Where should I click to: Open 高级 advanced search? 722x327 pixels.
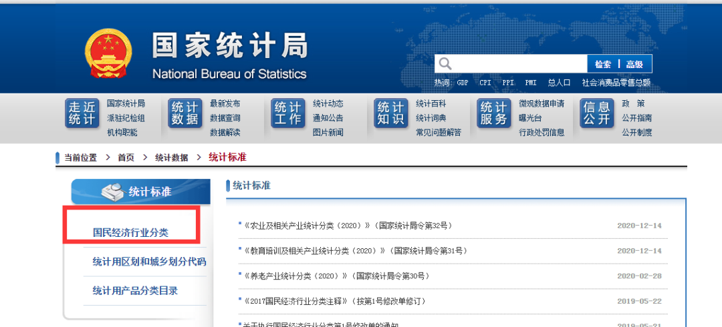click(634, 64)
